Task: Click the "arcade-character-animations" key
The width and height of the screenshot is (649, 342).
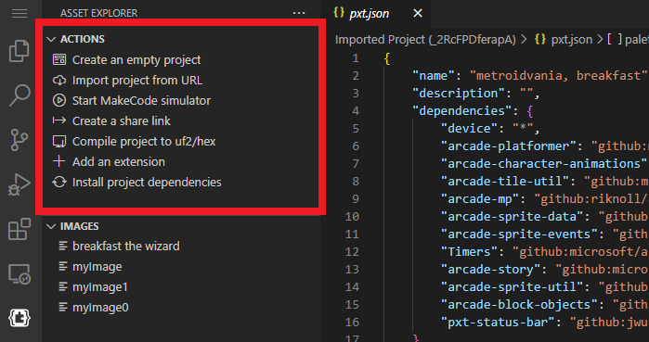Action: tap(543, 163)
